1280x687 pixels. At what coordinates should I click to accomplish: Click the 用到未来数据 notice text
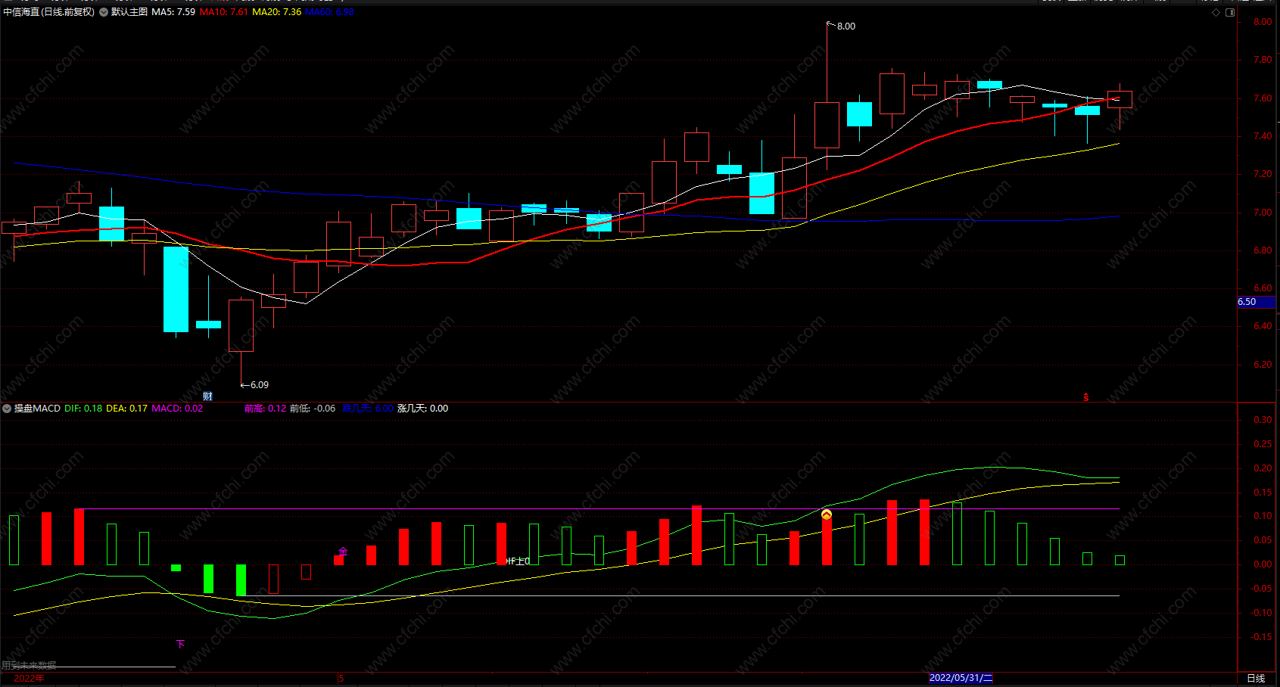tap(29, 665)
